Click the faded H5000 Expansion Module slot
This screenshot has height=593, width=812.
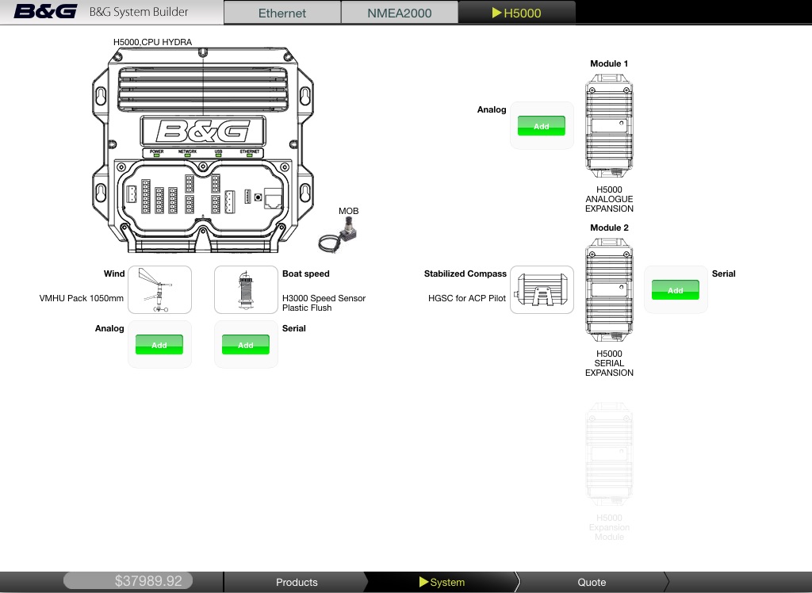609,453
